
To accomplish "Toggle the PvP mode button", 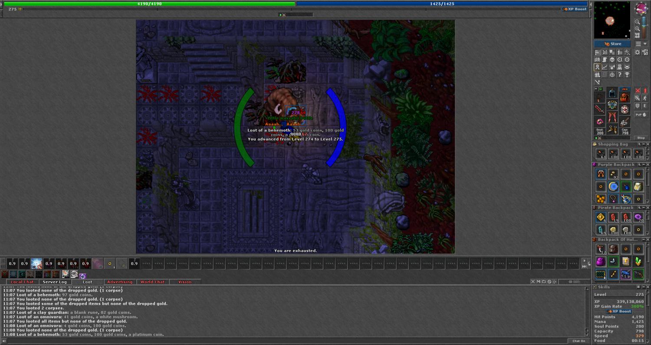I will (x=641, y=115).
